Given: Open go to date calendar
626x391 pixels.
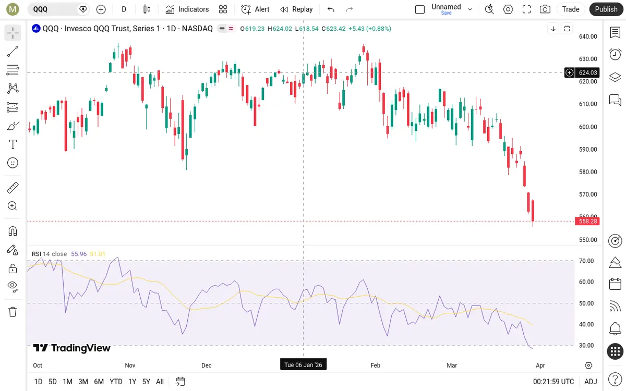Looking at the screenshot, I should coord(180,382).
